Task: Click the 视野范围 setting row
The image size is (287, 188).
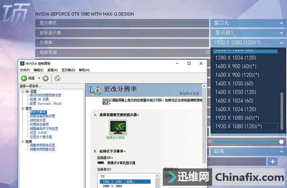Action: [x=122, y=53]
